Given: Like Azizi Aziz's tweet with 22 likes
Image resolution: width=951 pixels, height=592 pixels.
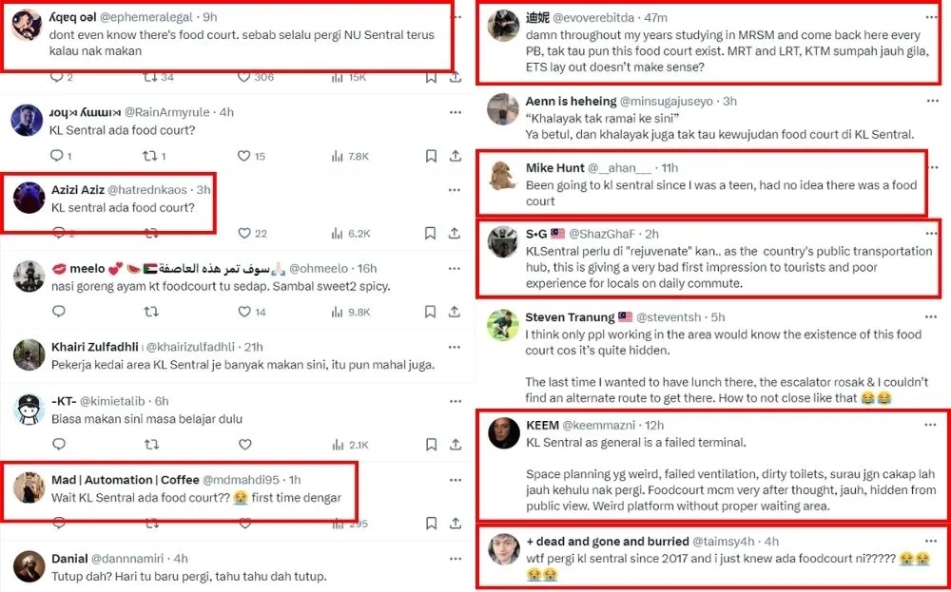Looking at the screenshot, I should [x=243, y=233].
